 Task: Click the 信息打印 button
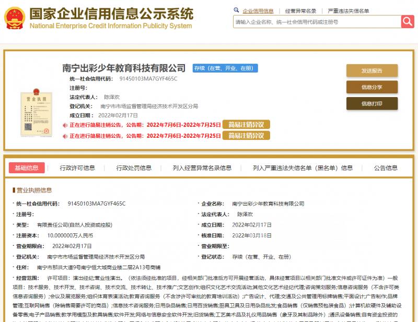point(372,104)
